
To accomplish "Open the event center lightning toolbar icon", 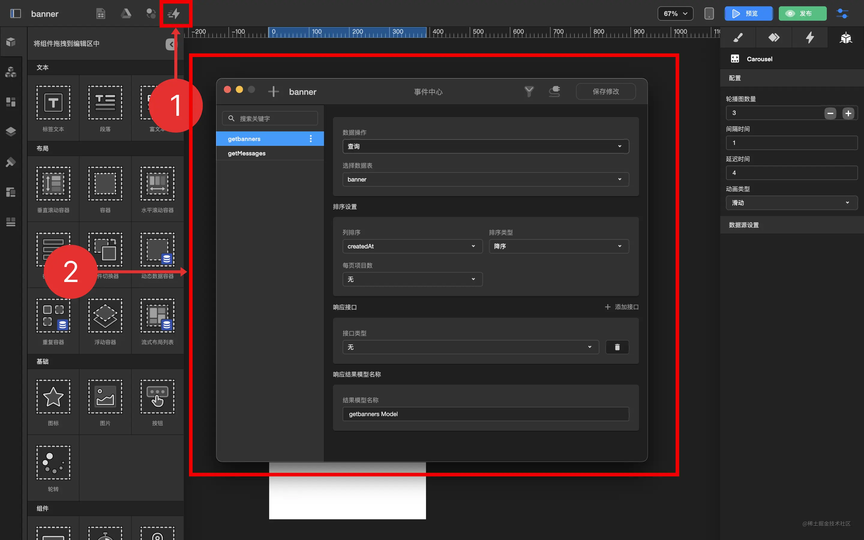I will [x=174, y=13].
